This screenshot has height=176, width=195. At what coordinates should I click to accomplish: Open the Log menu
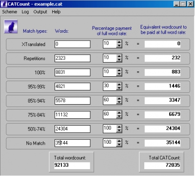25,12
